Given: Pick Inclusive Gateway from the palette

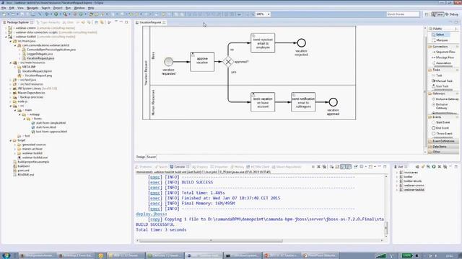Looking at the screenshot, I should [445, 99].
